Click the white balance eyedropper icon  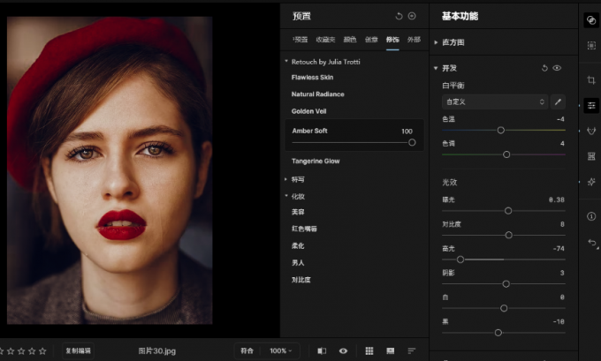click(x=558, y=102)
